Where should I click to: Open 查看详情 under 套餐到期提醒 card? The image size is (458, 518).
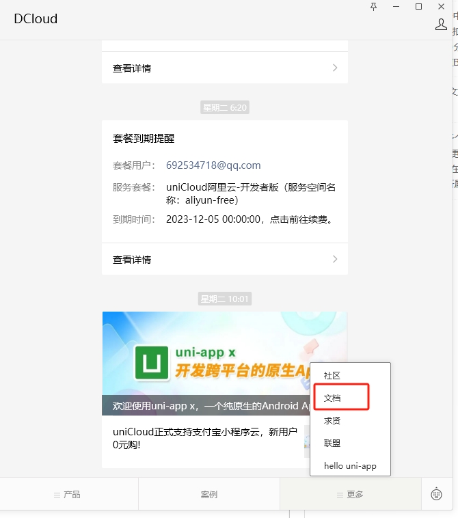pos(225,259)
